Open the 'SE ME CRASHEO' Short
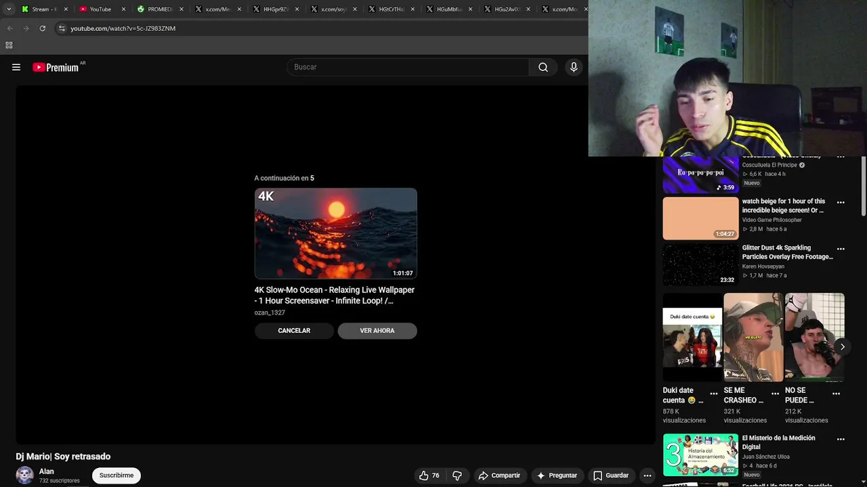This screenshot has width=867, height=487. pos(753,338)
